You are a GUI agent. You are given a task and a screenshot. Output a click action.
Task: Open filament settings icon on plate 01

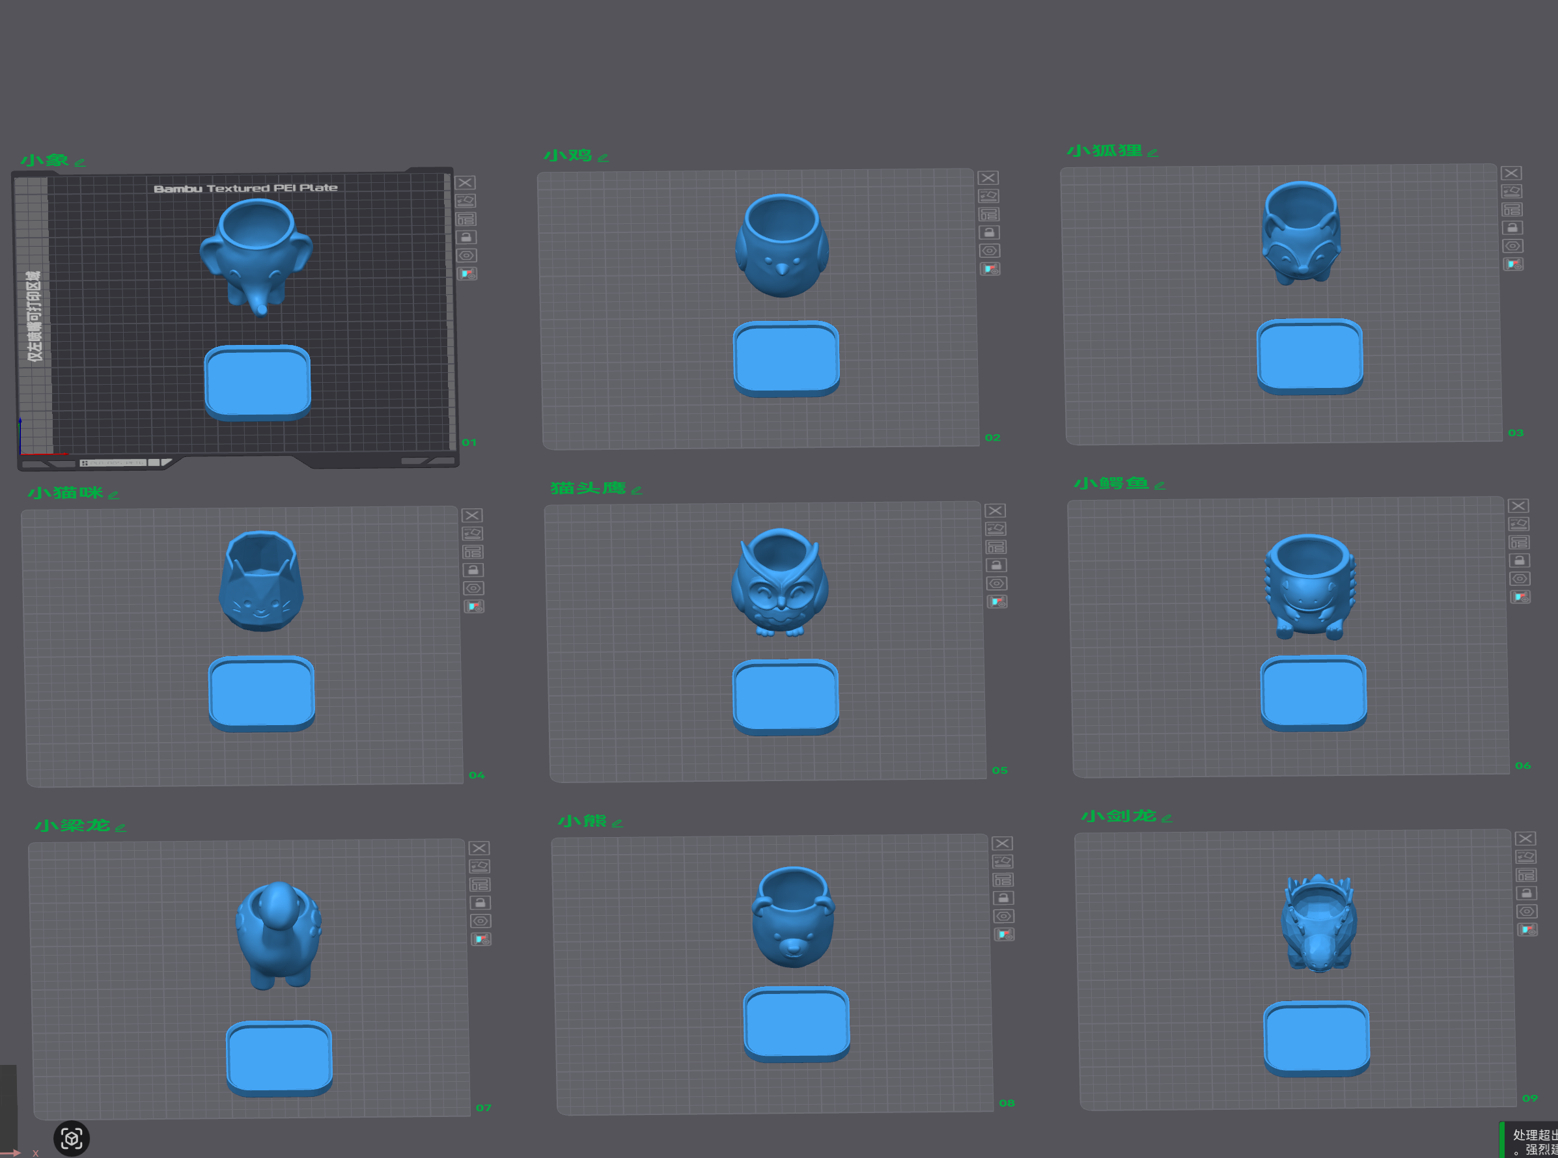(x=467, y=274)
